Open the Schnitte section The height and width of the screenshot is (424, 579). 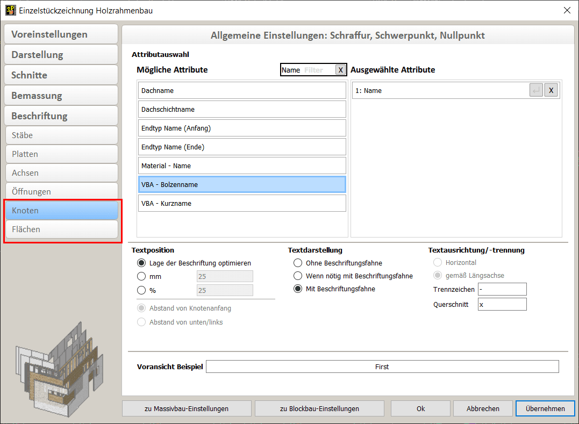tap(61, 75)
